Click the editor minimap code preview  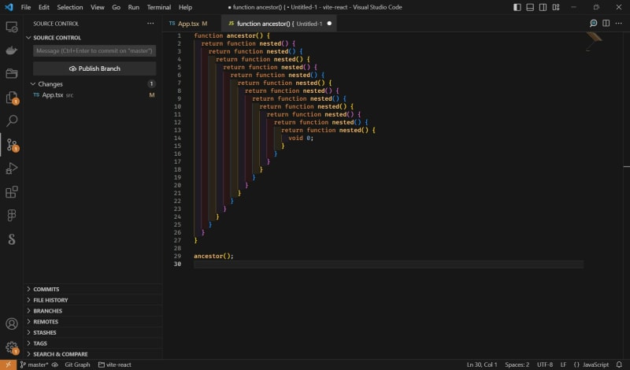[594, 42]
